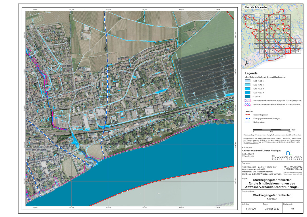
Task: Select tile 12 in the overview map
Action: coord(298,51)
